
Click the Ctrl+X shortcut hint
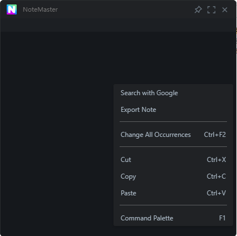tap(216, 160)
